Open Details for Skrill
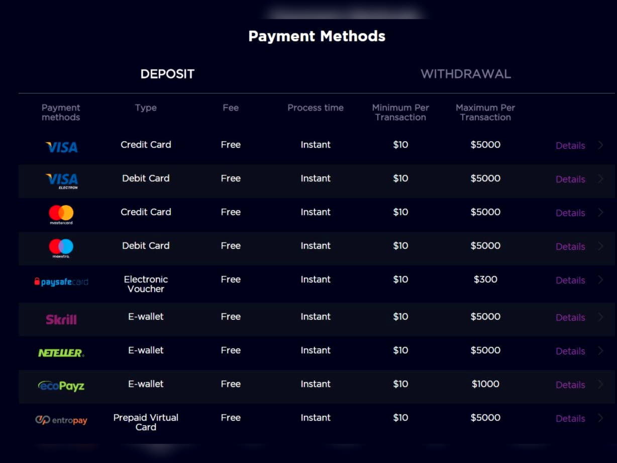The image size is (617, 463). pyautogui.click(x=570, y=318)
